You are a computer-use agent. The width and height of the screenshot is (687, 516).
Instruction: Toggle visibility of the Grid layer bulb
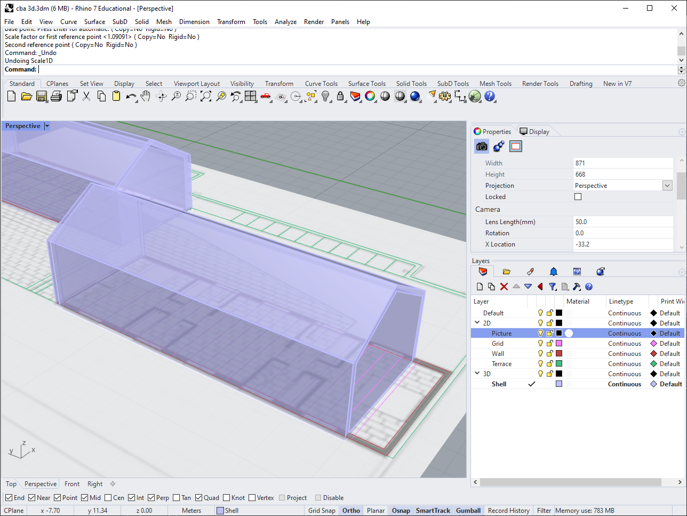click(540, 343)
